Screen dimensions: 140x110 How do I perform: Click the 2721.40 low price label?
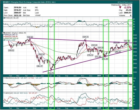point(98,57)
